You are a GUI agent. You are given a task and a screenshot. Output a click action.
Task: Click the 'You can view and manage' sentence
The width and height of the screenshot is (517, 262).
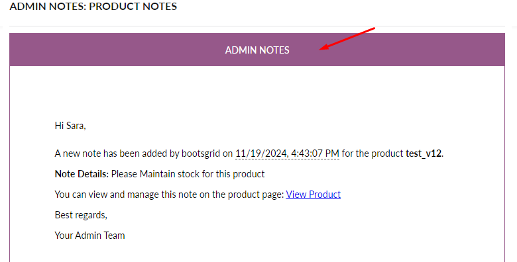click(169, 195)
